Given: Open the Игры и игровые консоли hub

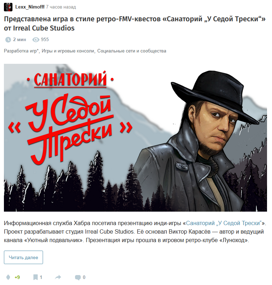Looking at the screenshot, I should pos(68,51).
